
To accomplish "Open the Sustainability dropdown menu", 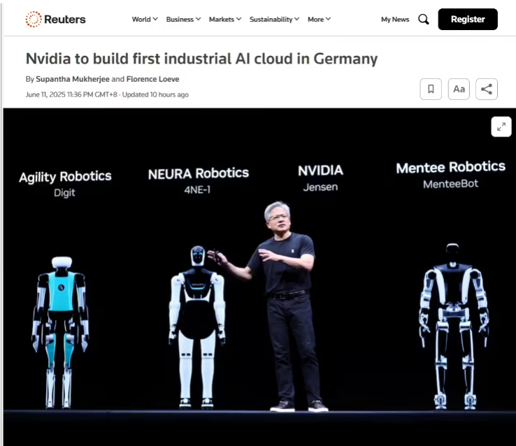I will (274, 20).
